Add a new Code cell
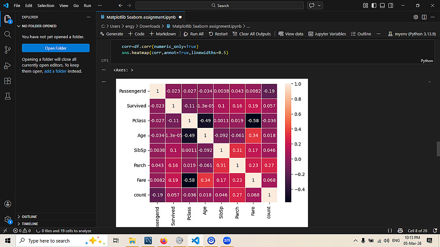The height and width of the screenshot is (247, 440). coord(136,34)
